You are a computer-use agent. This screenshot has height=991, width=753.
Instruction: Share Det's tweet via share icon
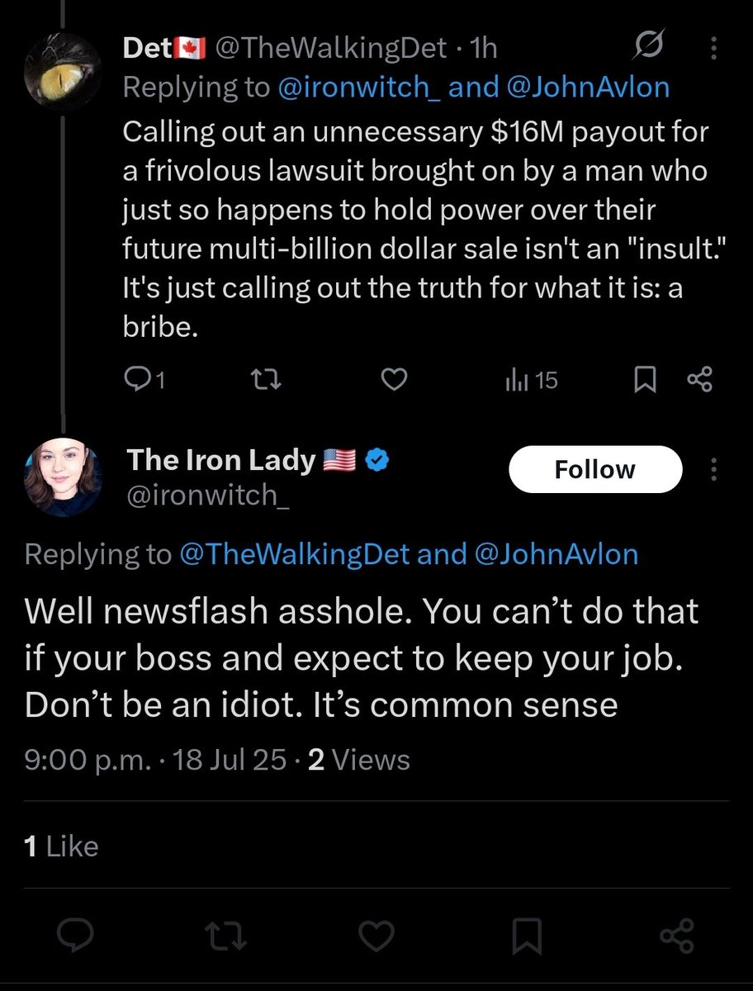pyautogui.click(x=699, y=380)
